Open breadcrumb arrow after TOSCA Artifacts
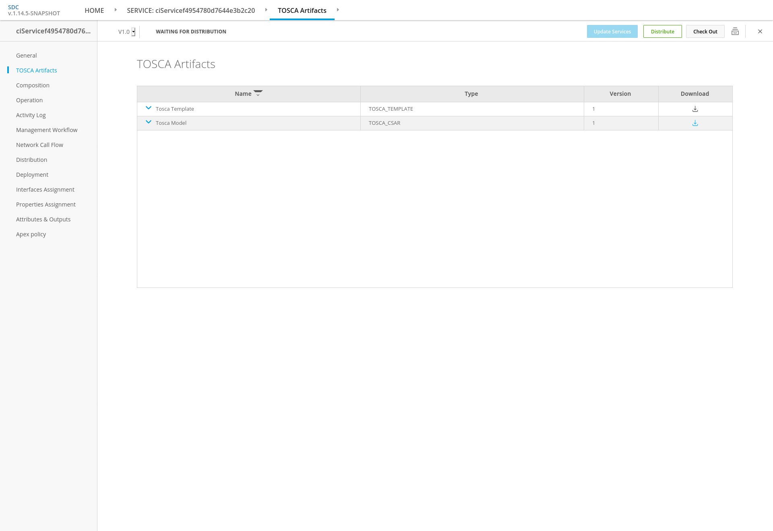 click(338, 10)
